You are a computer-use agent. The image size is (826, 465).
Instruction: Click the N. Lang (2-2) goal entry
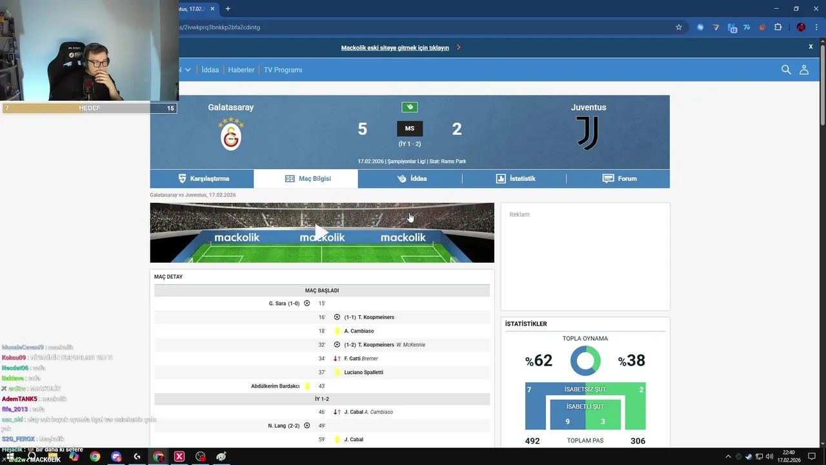[289, 426]
